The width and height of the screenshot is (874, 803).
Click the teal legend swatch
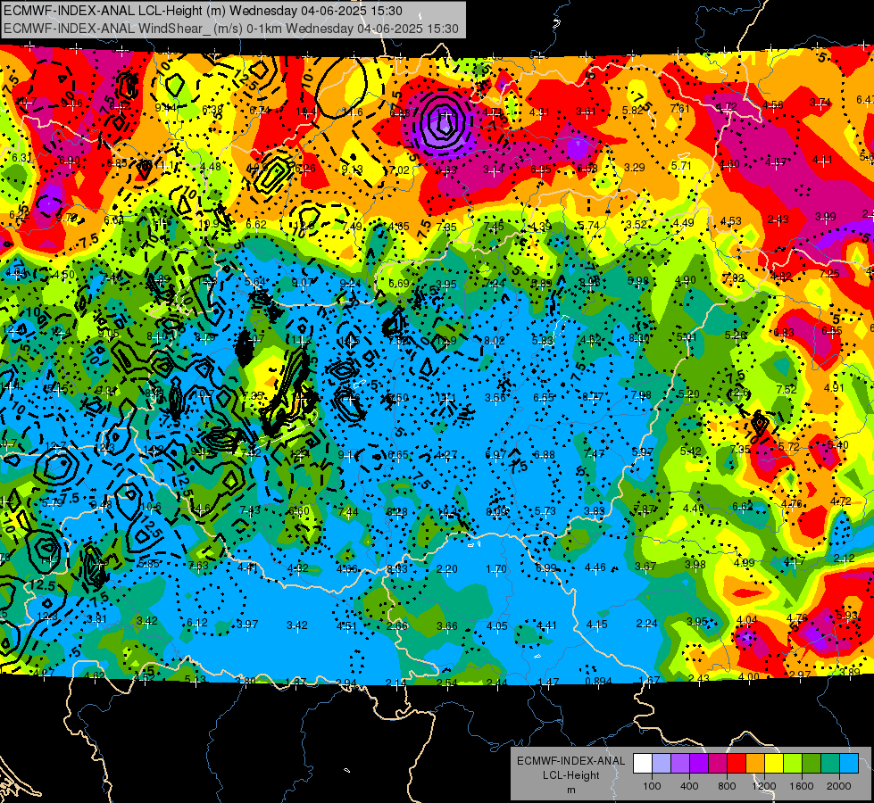pos(830,764)
